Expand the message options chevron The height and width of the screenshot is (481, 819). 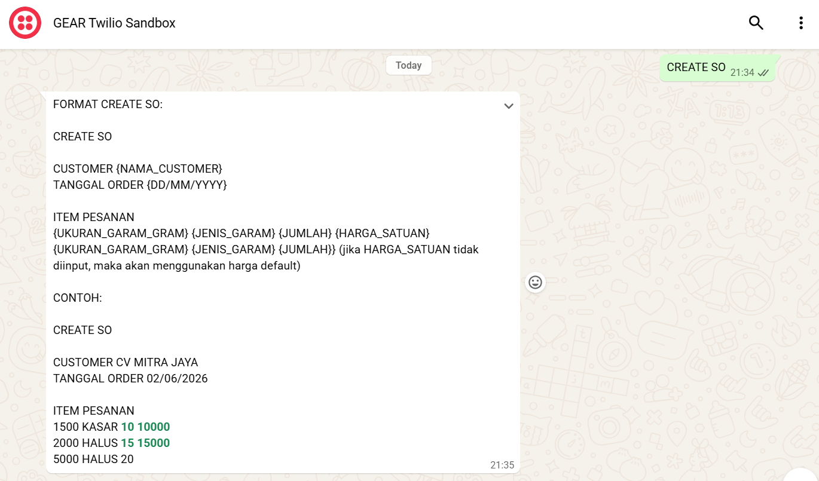tap(509, 106)
